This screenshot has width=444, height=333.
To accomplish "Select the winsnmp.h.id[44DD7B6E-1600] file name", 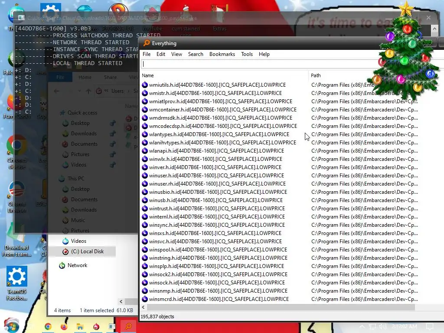I will (x=219, y=291).
